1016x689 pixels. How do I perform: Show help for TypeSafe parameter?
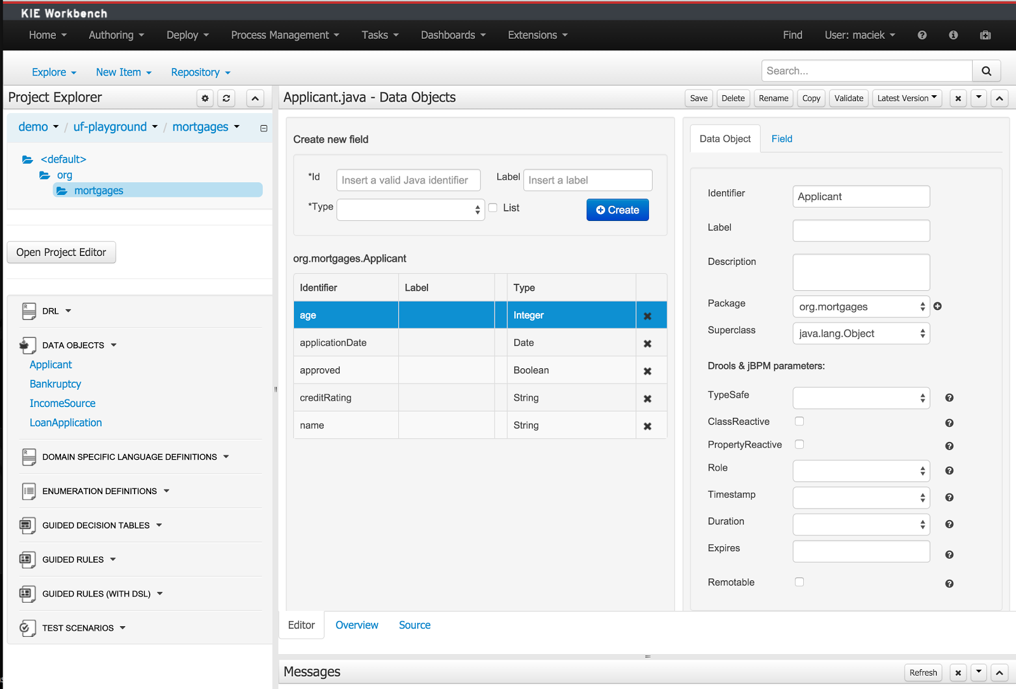(949, 398)
